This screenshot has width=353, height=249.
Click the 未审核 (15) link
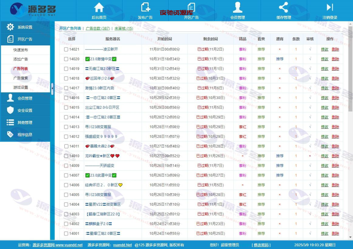pyautogui.click(x=124, y=29)
